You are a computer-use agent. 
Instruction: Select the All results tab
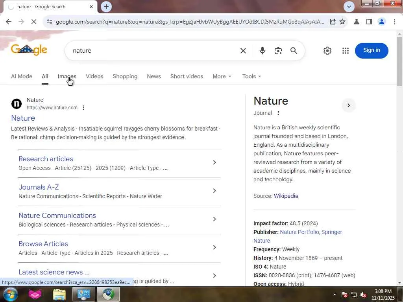tap(45, 76)
